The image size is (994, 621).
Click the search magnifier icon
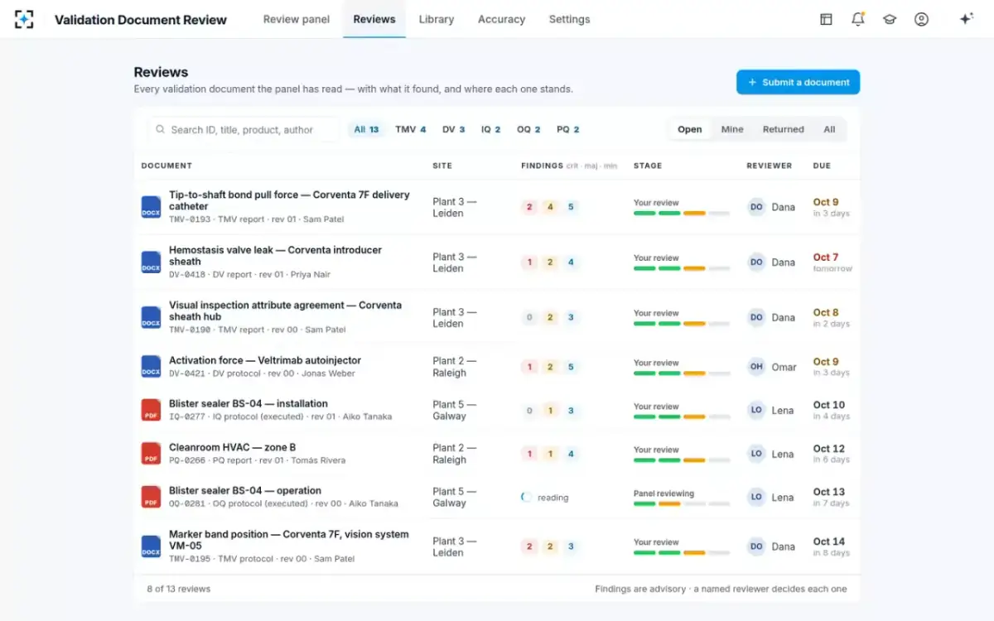coord(161,129)
